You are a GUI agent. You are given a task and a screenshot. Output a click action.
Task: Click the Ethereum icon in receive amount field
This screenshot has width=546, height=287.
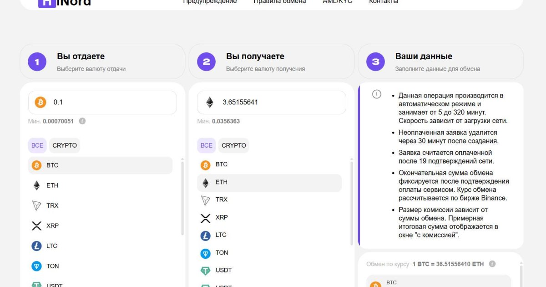209,102
